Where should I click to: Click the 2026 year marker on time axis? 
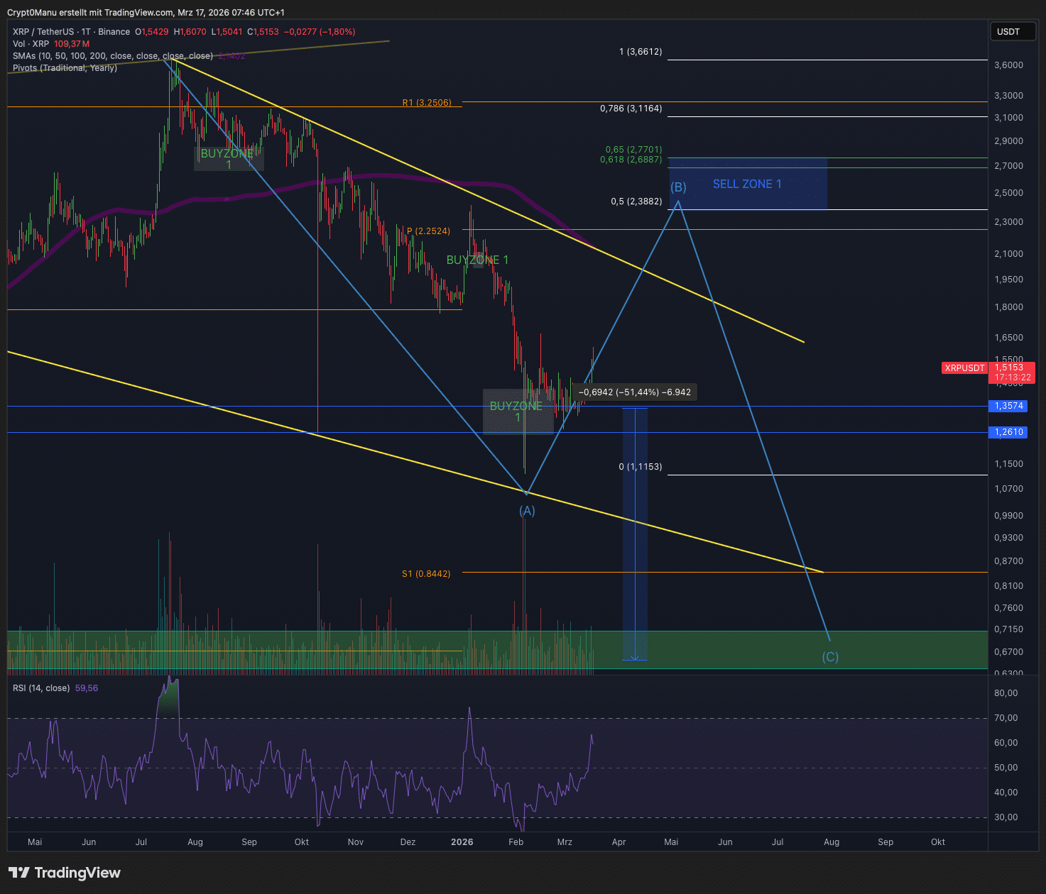pos(462,842)
